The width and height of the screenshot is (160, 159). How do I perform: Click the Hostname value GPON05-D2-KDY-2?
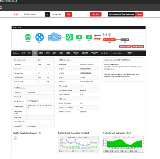pyautogui.click(x=87, y=64)
